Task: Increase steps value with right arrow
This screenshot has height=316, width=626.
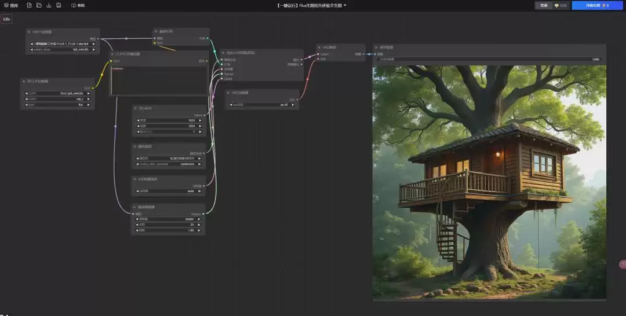Action: (x=199, y=225)
